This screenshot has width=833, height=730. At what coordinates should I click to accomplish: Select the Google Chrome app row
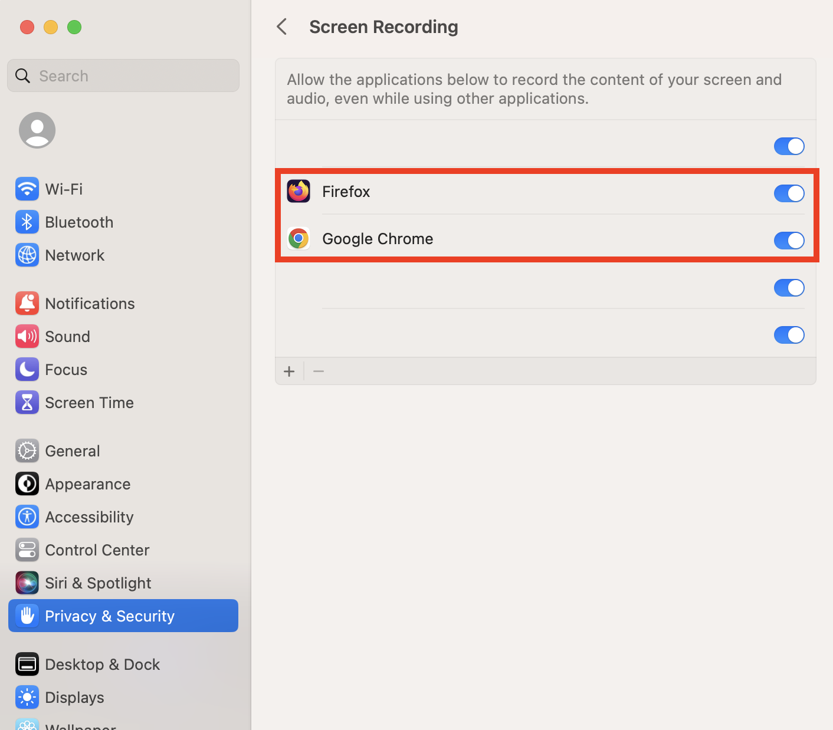tap(378, 239)
